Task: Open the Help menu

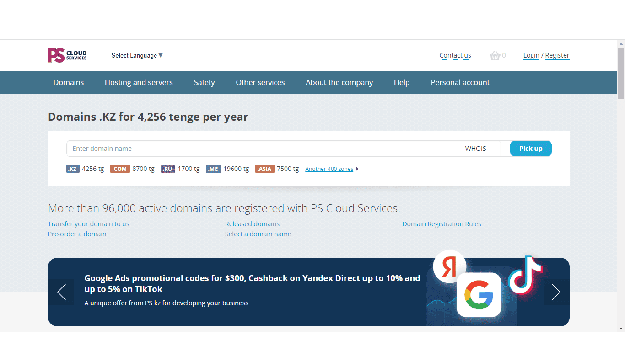Action: click(x=402, y=82)
